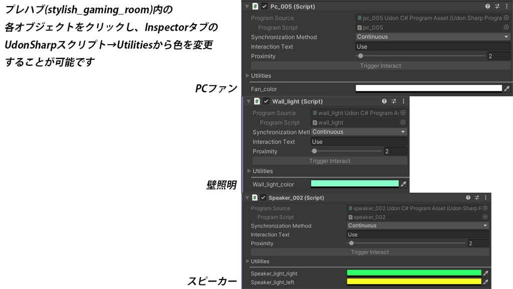Uncheck the Wall_light component checkbox
Image resolution: width=513 pixels, height=289 pixels.
click(266, 101)
